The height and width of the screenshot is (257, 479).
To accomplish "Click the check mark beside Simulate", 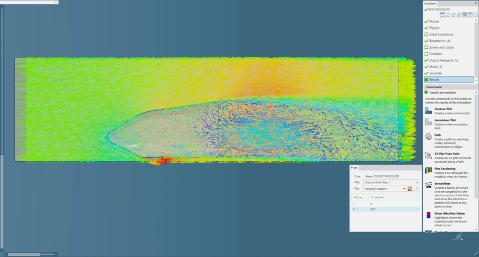I will click(x=426, y=73).
